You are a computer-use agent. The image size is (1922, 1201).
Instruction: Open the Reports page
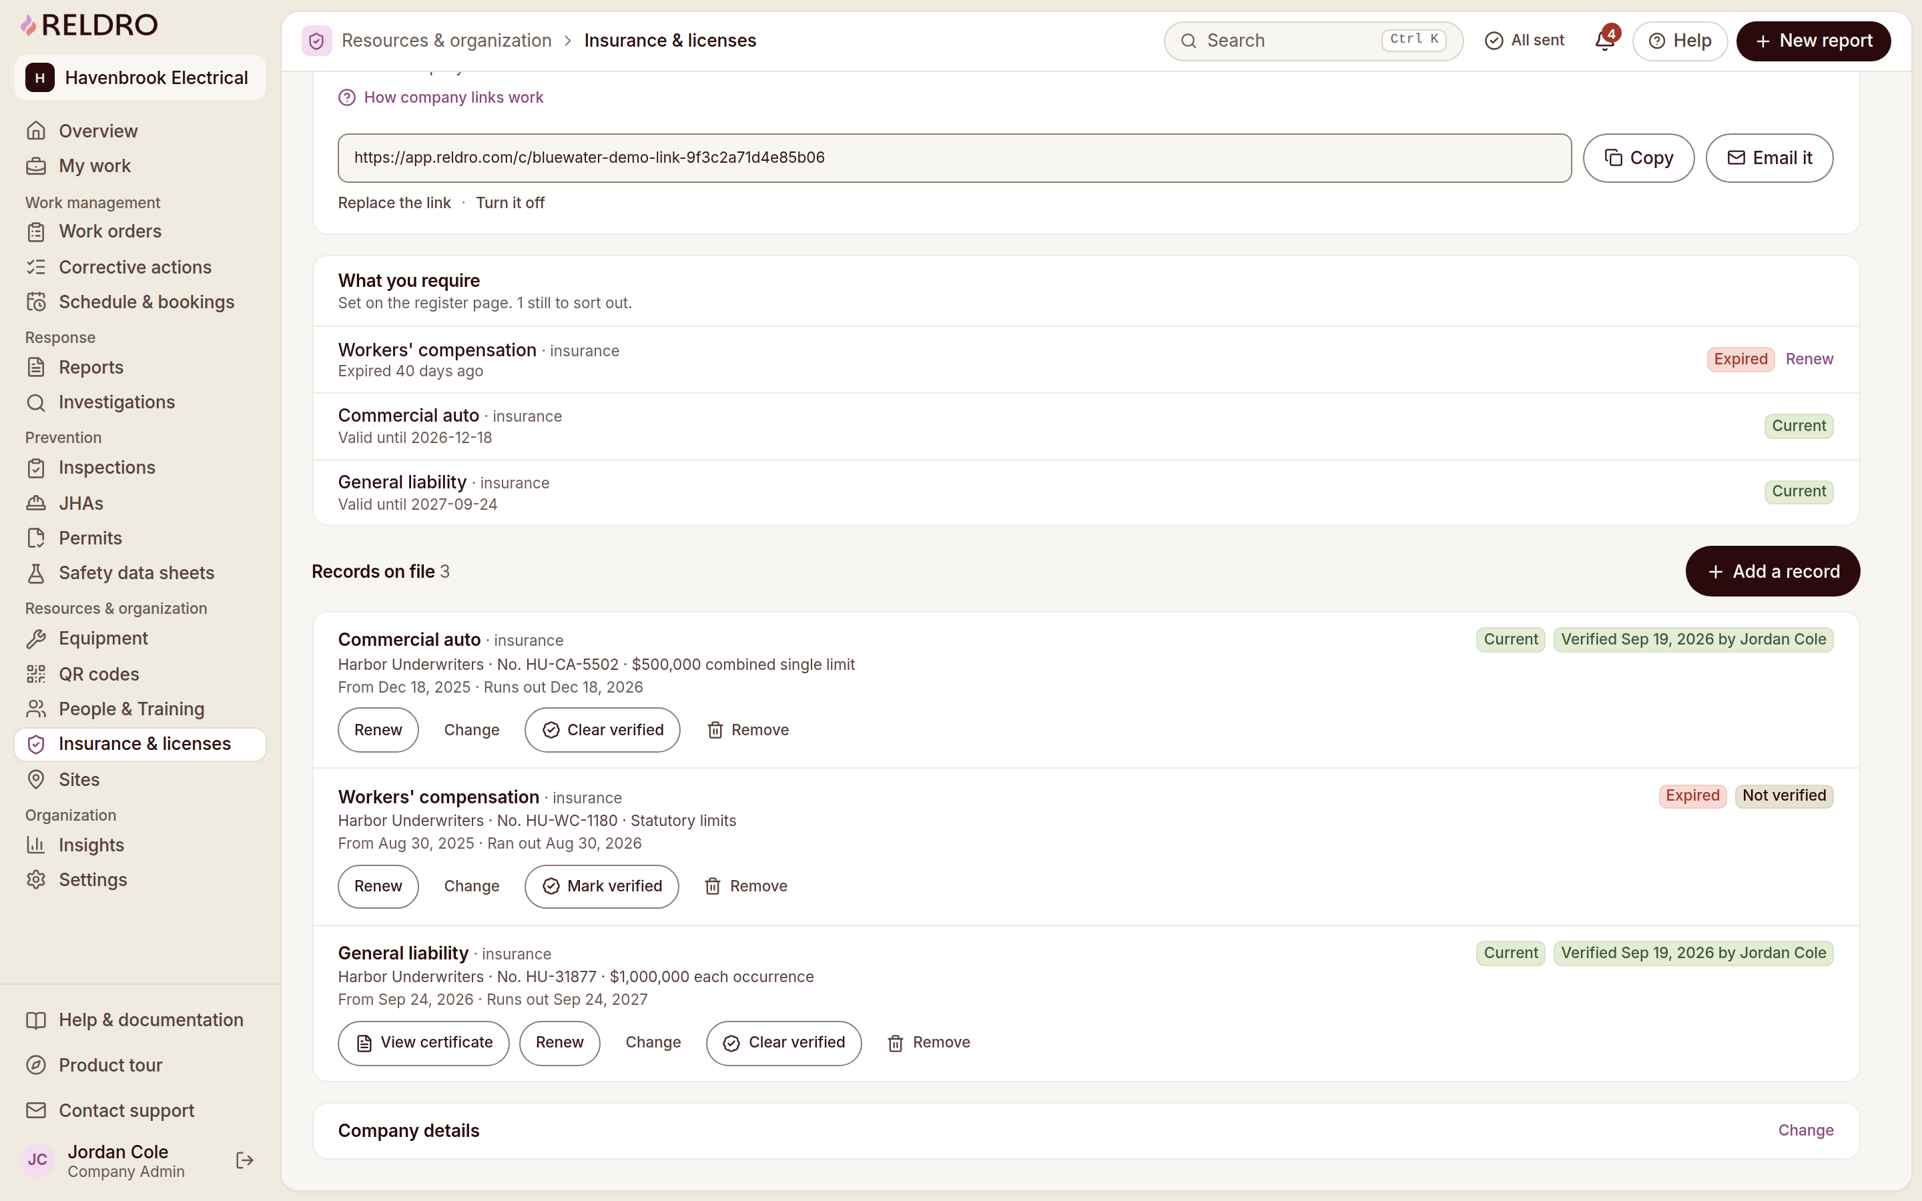139,367
